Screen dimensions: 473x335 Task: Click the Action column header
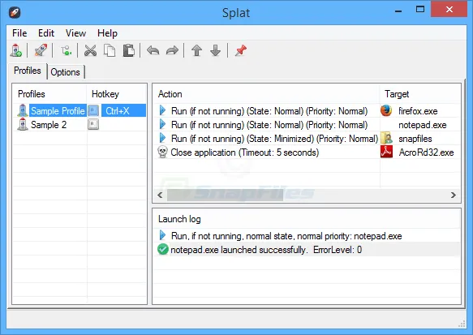(266, 94)
